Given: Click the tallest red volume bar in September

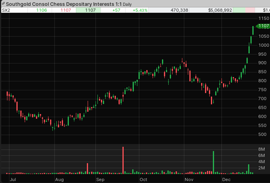Looking at the screenshot, I should [x=123, y=160].
